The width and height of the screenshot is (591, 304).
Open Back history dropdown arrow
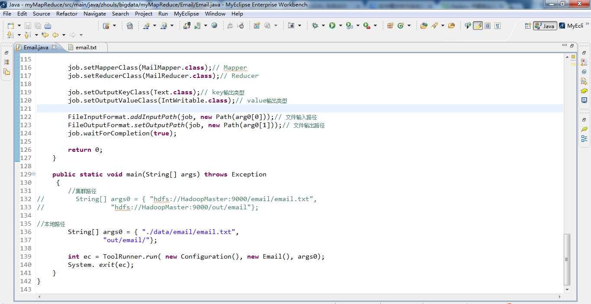pos(64,35)
